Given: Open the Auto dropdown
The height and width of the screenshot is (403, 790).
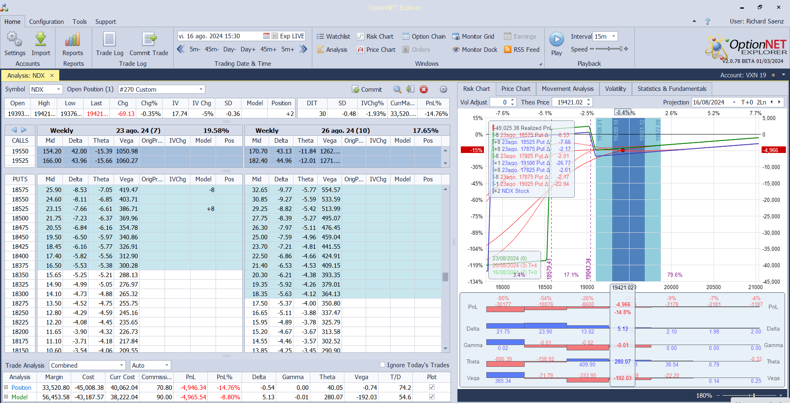Looking at the screenshot, I should click(167, 365).
